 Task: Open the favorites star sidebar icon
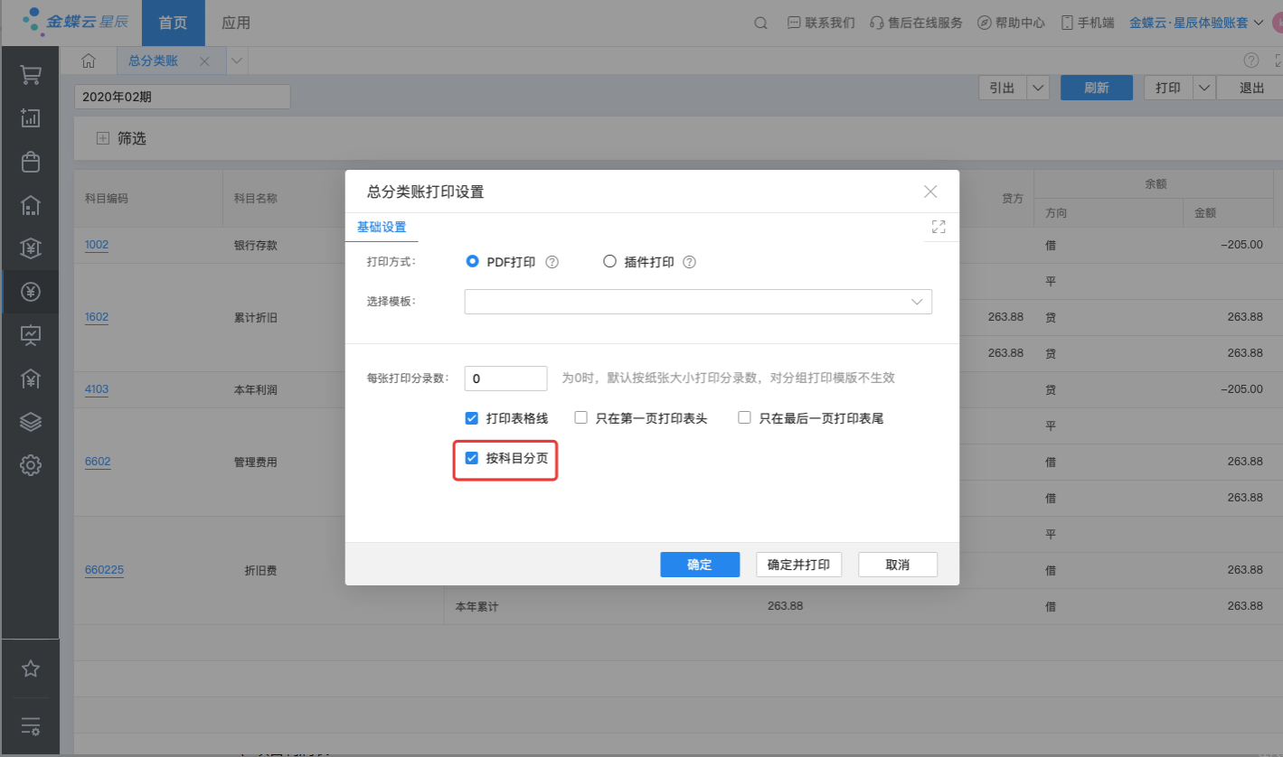(30, 668)
